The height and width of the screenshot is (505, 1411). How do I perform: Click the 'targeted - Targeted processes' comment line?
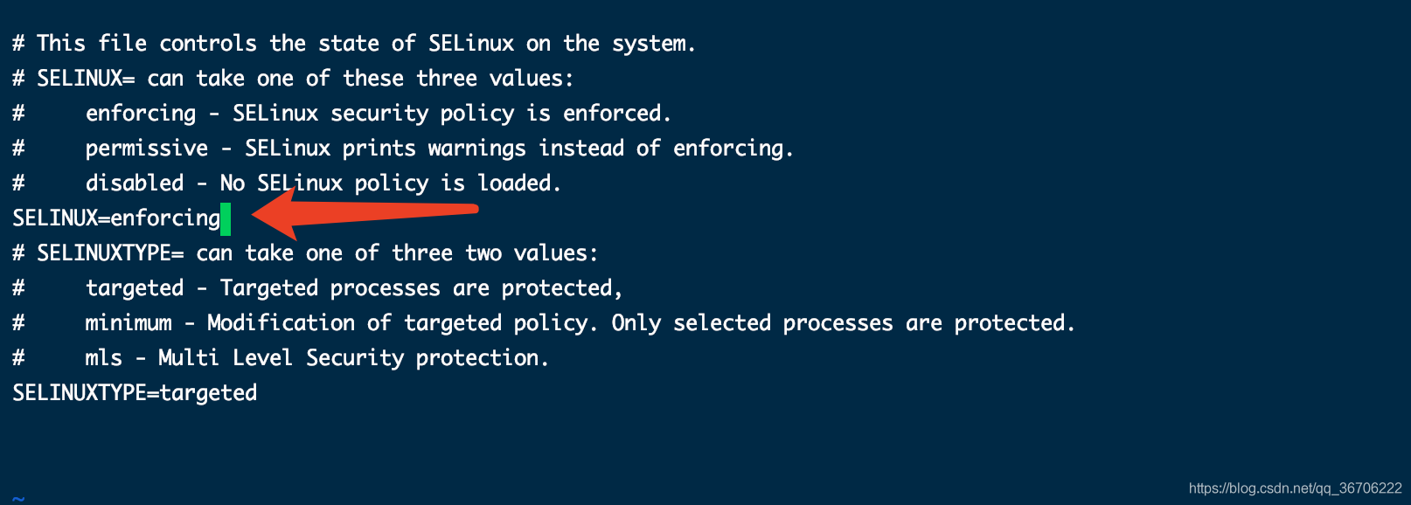click(317, 288)
